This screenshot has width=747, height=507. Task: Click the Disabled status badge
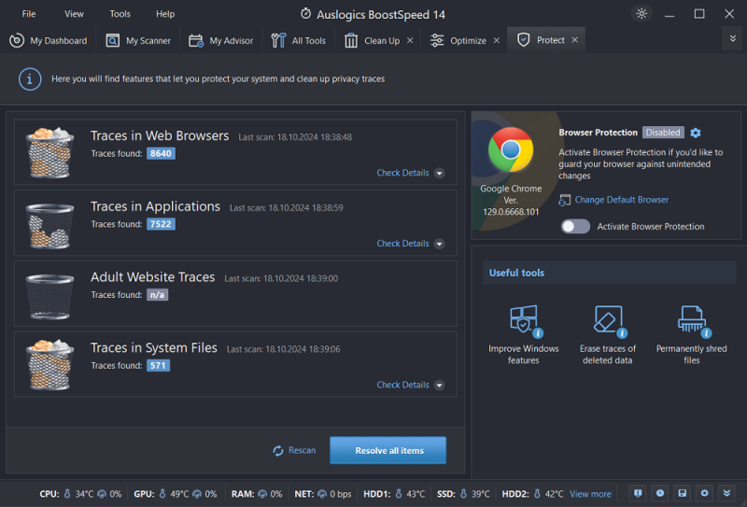point(663,133)
